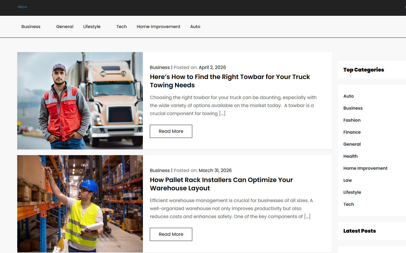Select Lifestyle in Top Categories sidebar

tap(352, 192)
